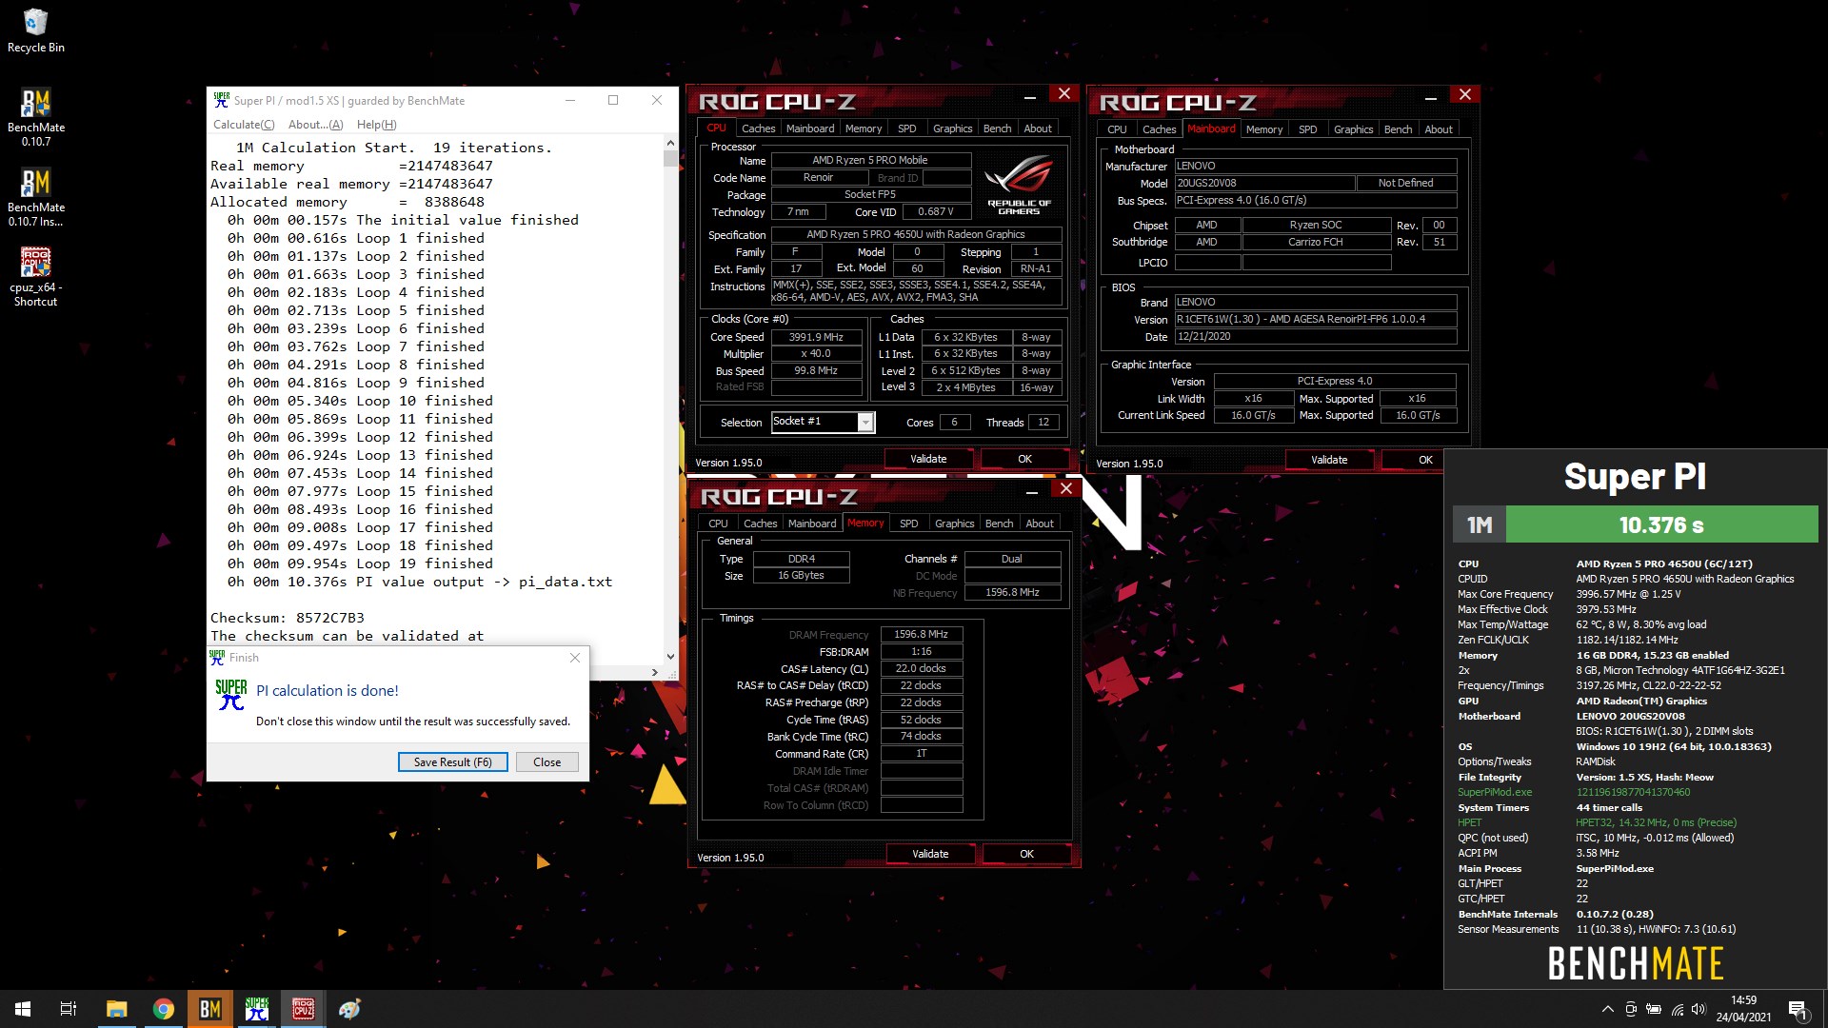Click the DRAM Frequency value field
Image resolution: width=1828 pixels, height=1028 pixels.
921,634
